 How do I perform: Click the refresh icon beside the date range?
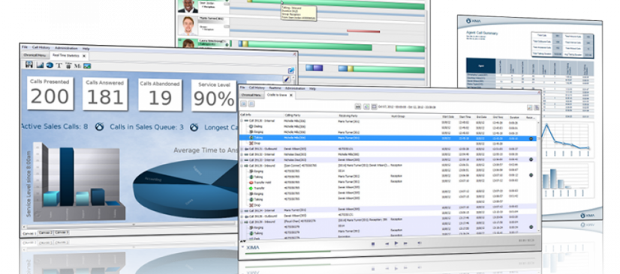pyautogui.click(x=366, y=106)
